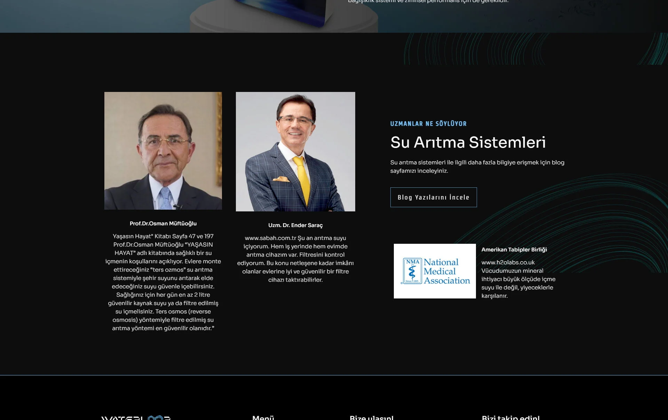The image size is (668, 420).
Task: Click the Bize ulaşın! footer heading
Action: click(371, 418)
